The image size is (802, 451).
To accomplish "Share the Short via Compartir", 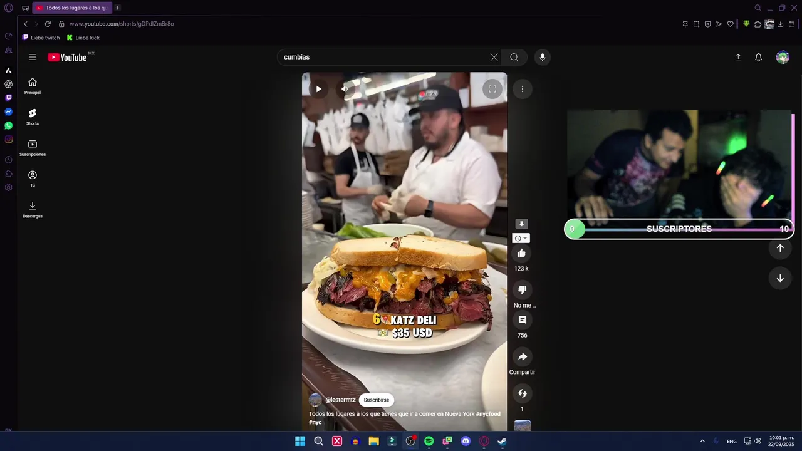I will click(522, 356).
